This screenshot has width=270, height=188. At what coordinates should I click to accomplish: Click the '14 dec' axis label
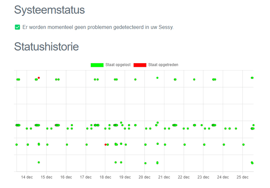[x=27, y=177]
